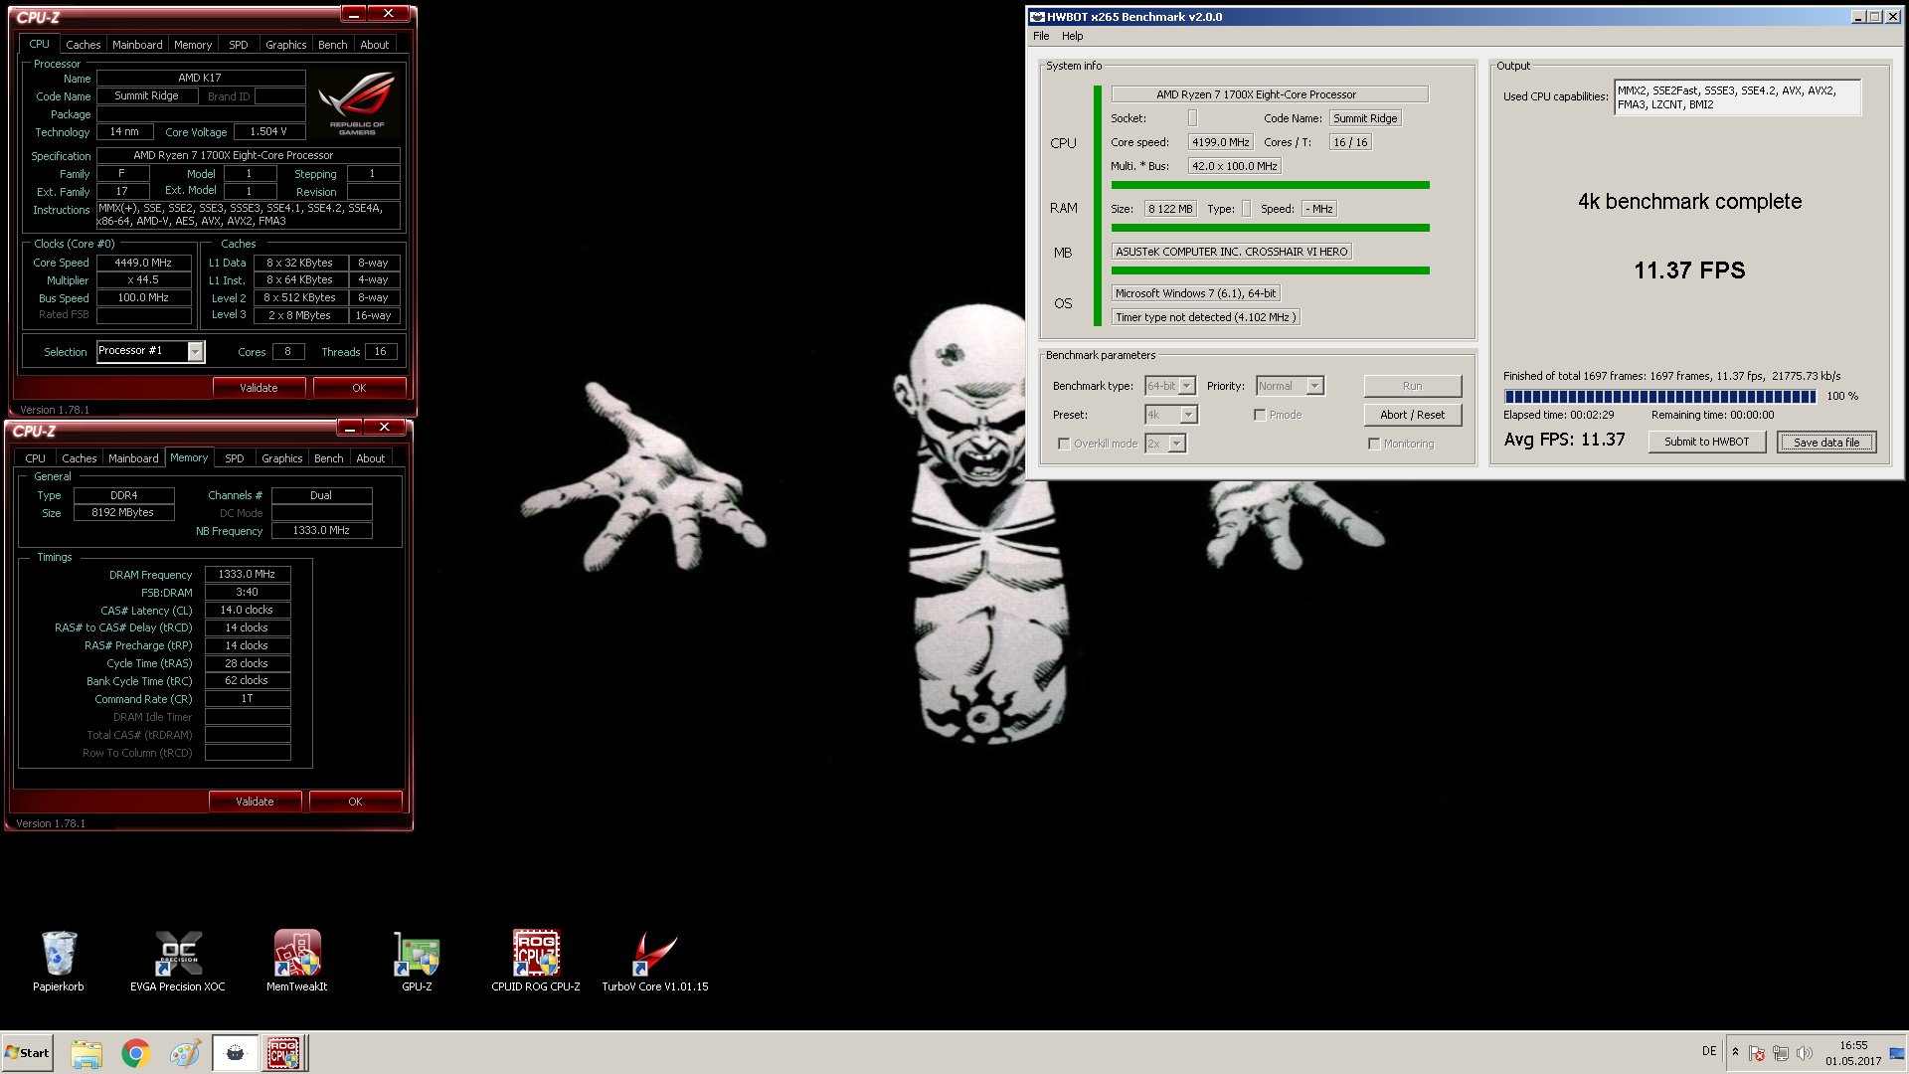The width and height of the screenshot is (1909, 1074).
Task: Open the Action Center flag icon
Action: (x=1757, y=1052)
